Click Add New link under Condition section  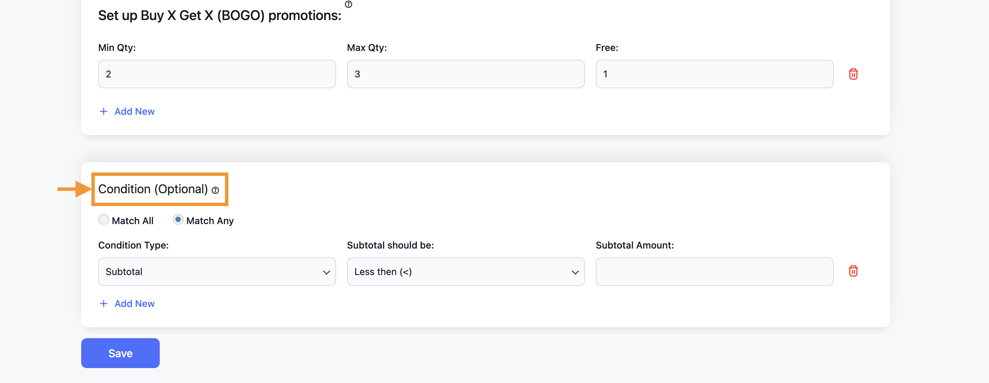(126, 303)
